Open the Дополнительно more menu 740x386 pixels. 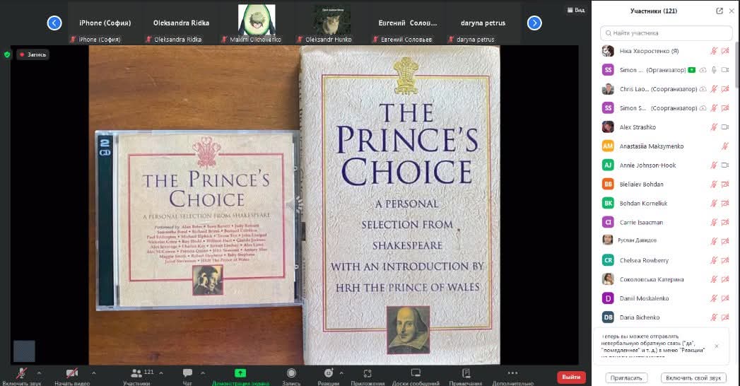512,373
